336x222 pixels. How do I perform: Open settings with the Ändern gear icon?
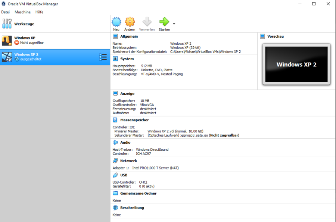click(130, 22)
